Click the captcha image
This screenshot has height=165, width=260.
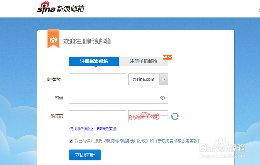[148, 116]
